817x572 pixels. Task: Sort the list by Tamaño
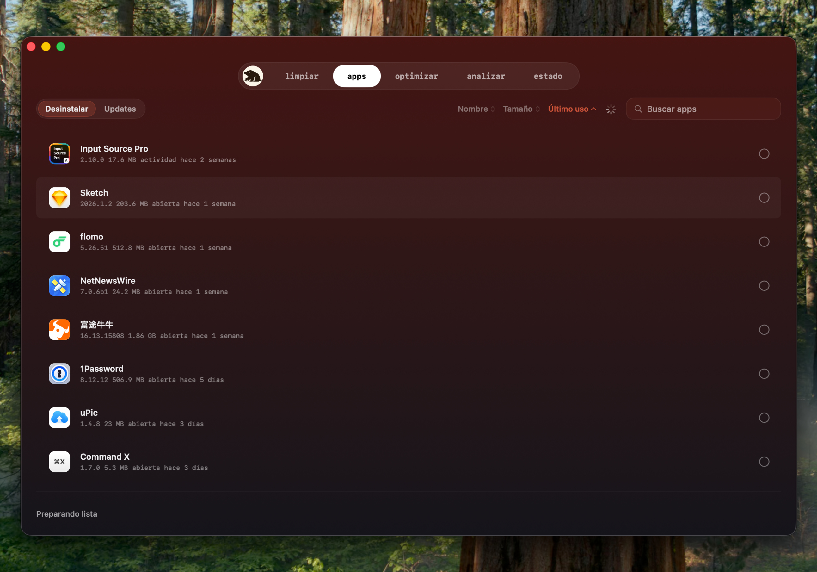pos(521,109)
